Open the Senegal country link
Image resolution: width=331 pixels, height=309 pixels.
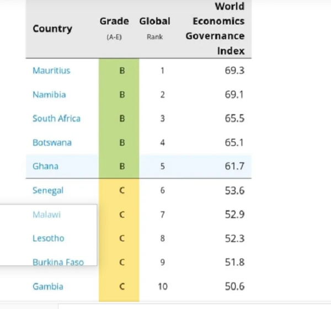[48, 190]
